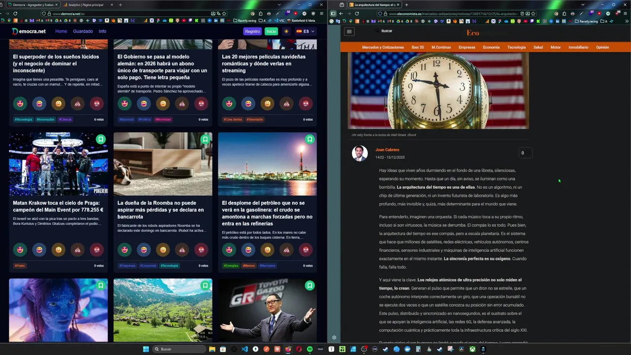Select the #Tecnología tag on sueños lúcidos card
The width and height of the screenshot is (631, 355).
[23, 119]
